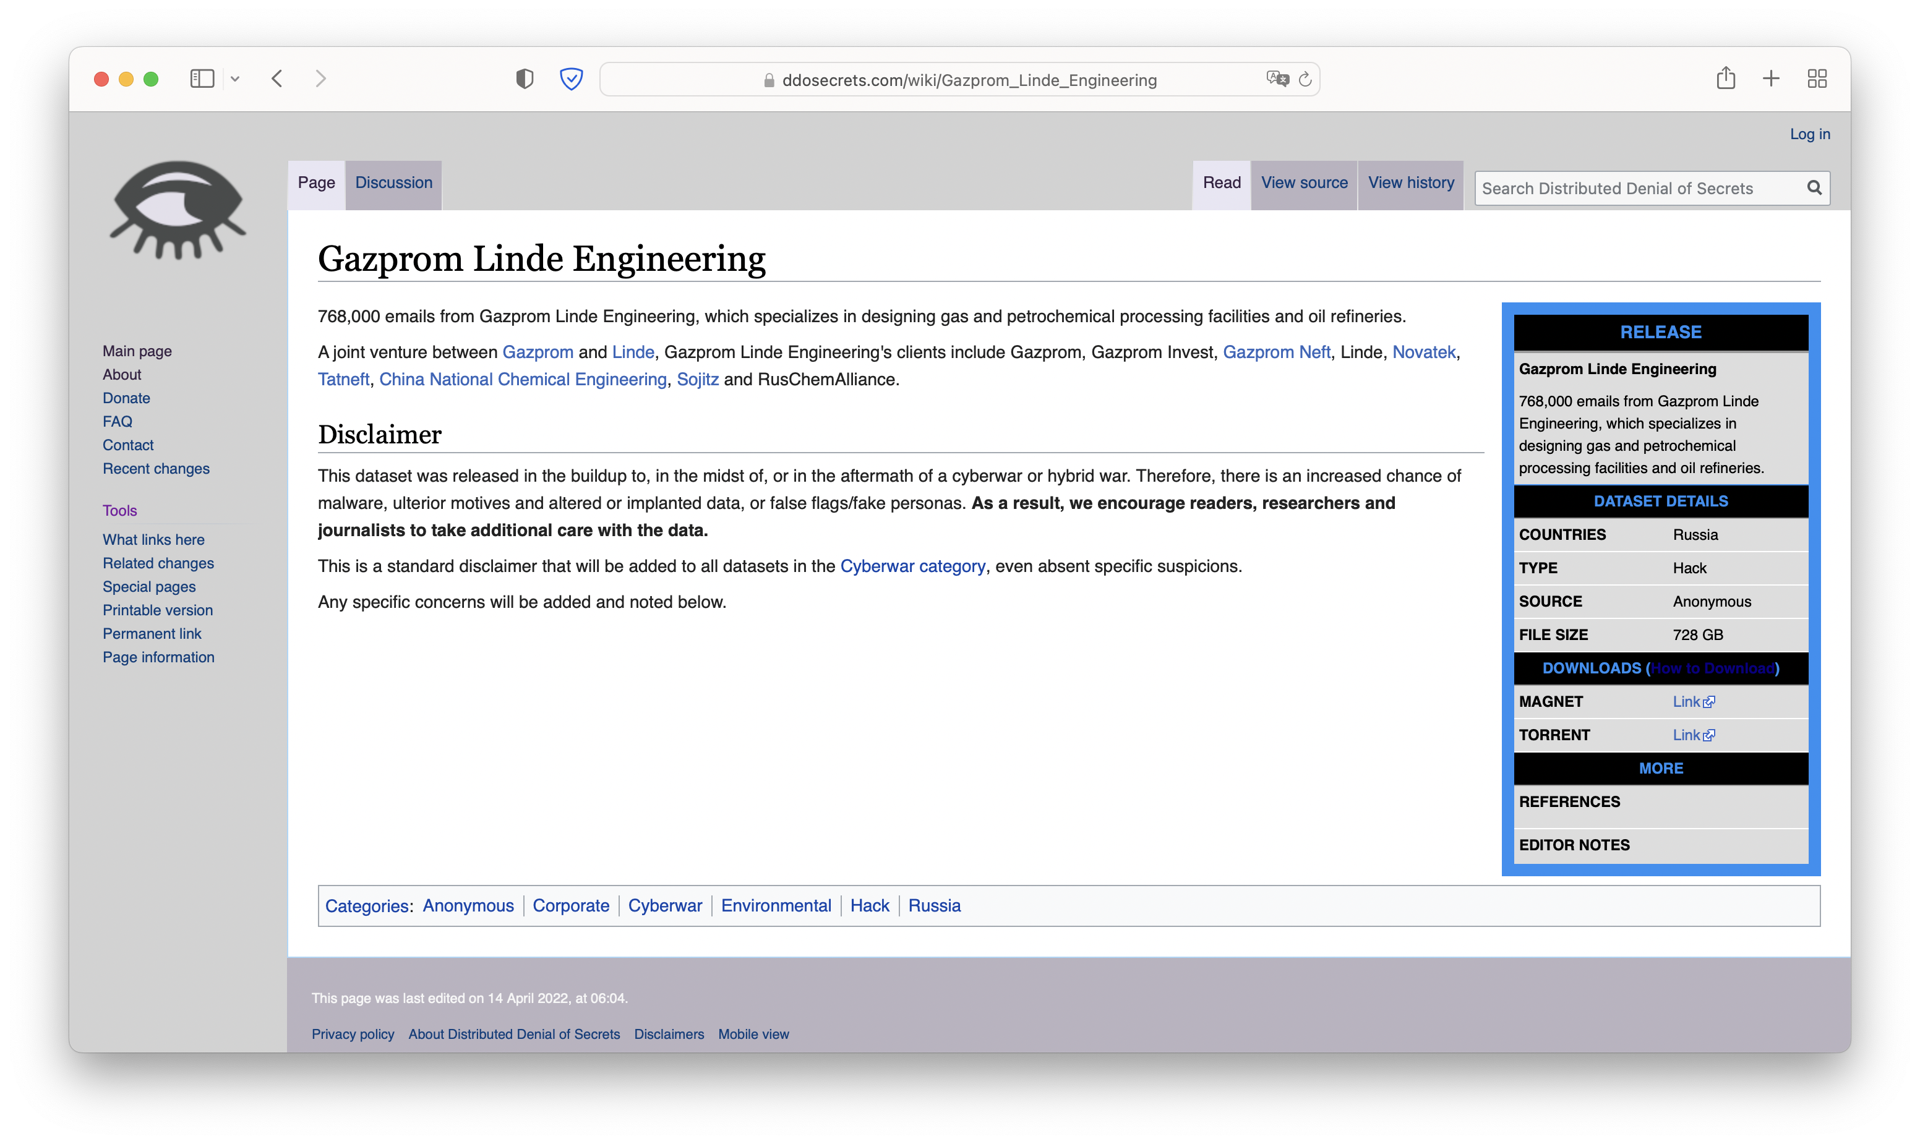1920x1144 pixels.
Task: Click the blue checkmark shield extension icon
Action: tap(570, 79)
